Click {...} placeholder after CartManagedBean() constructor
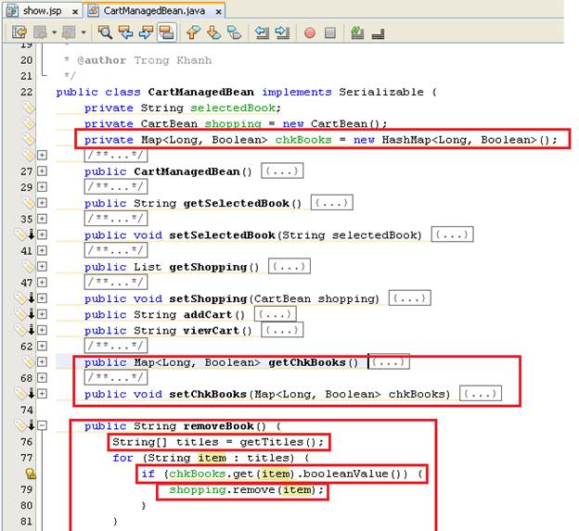579x531 pixels. 282,171
